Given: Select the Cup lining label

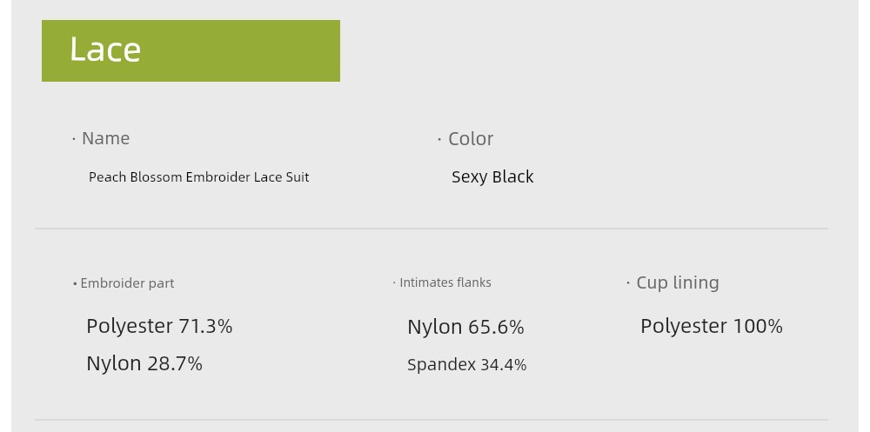Looking at the screenshot, I should pos(678,282).
